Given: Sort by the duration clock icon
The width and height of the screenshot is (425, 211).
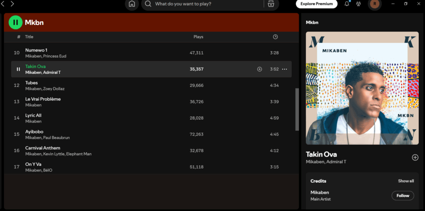Looking at the screenshot, I should [x=276, y=37].
